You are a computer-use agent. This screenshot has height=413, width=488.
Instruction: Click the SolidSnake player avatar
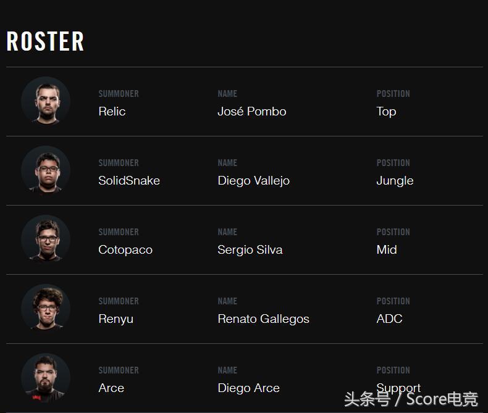(46, 170)
